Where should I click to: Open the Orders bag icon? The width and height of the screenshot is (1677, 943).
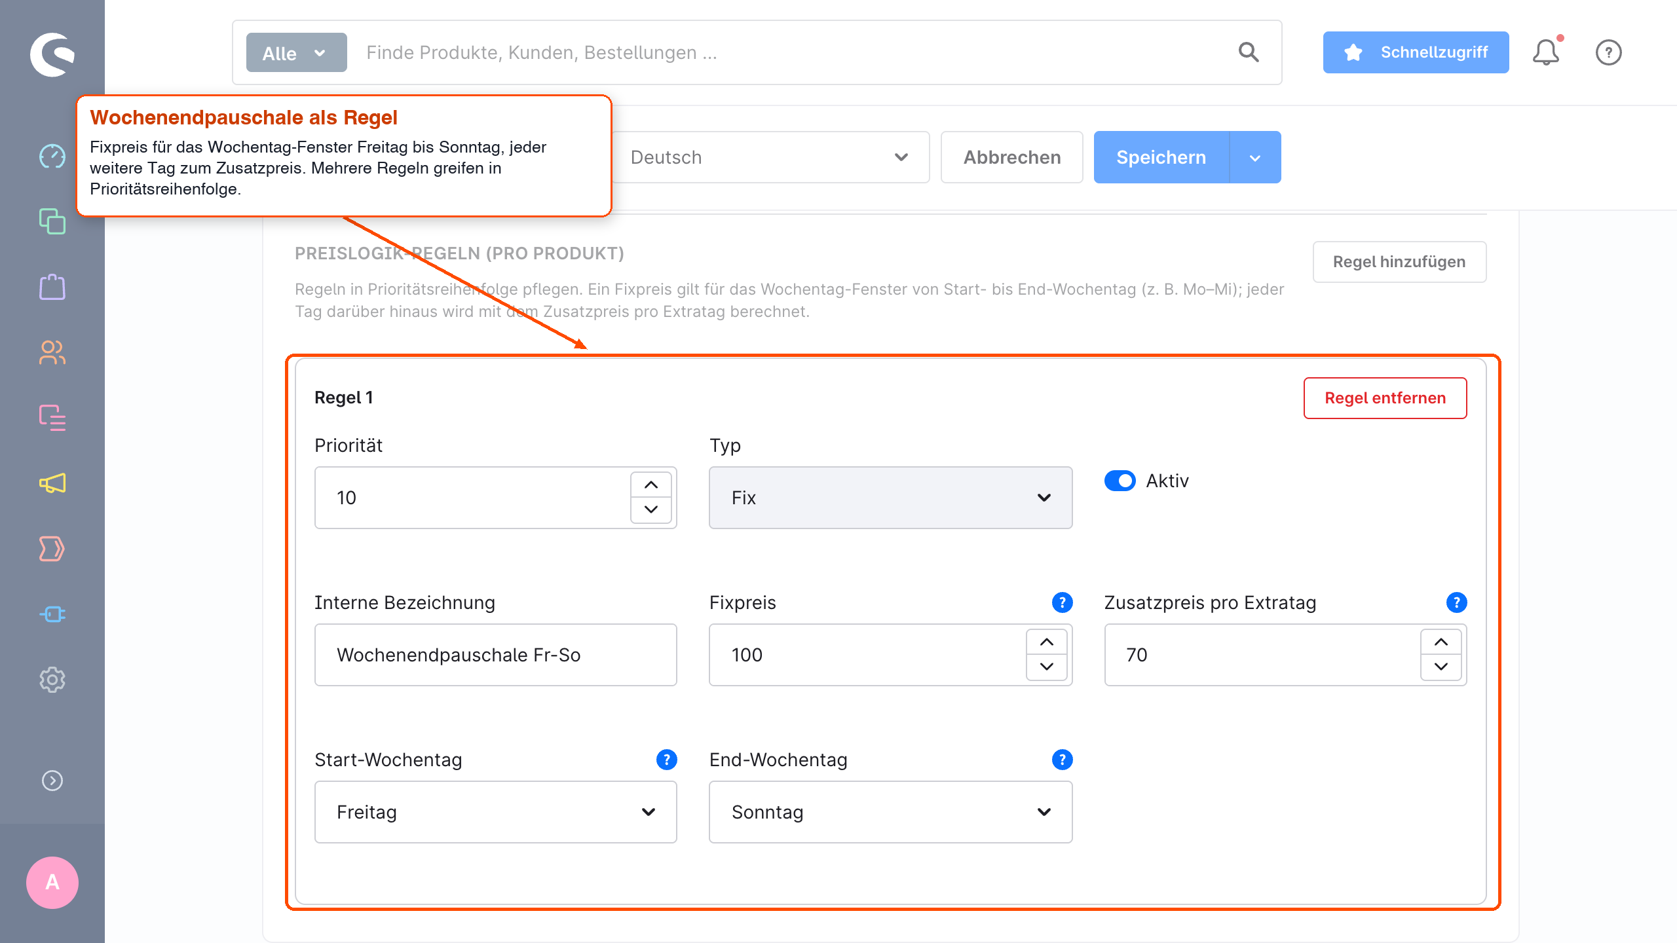pyautogui.click(x=52, y=287)
